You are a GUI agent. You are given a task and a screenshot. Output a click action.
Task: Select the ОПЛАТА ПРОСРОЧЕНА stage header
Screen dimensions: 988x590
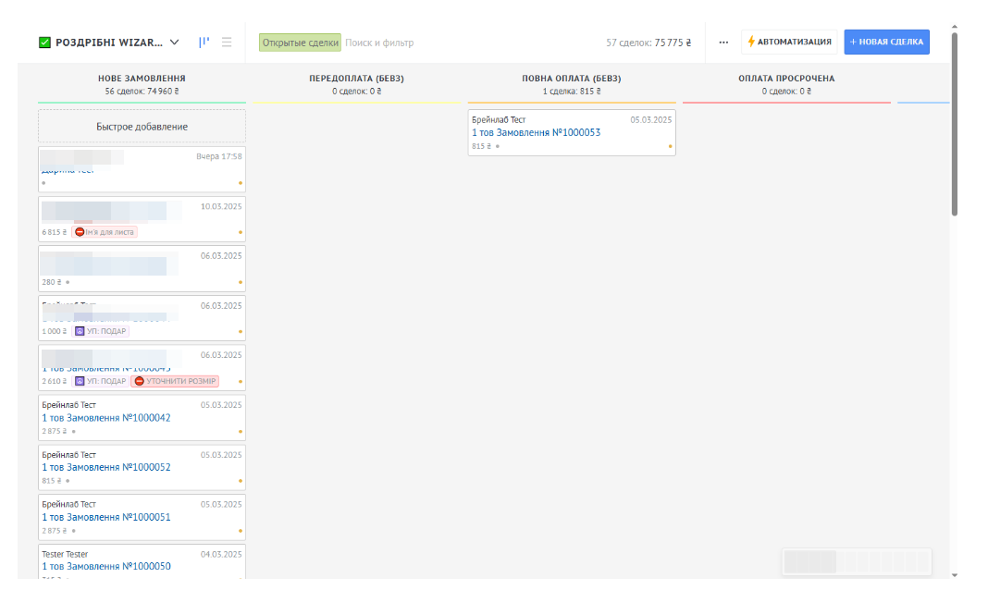[x=786, y=79]
